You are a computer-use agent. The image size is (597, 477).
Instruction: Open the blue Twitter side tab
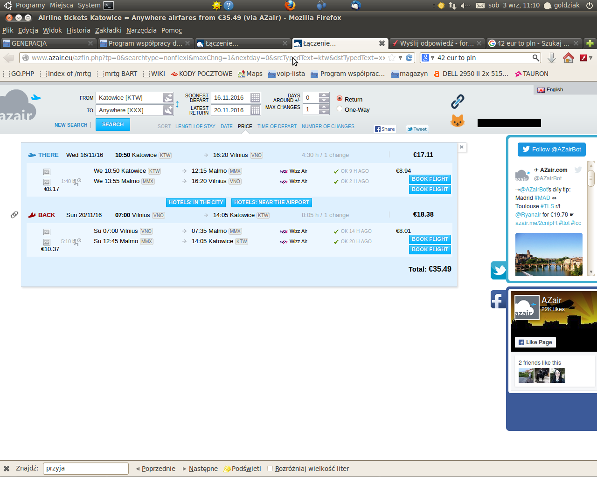(x=499, y=270)
